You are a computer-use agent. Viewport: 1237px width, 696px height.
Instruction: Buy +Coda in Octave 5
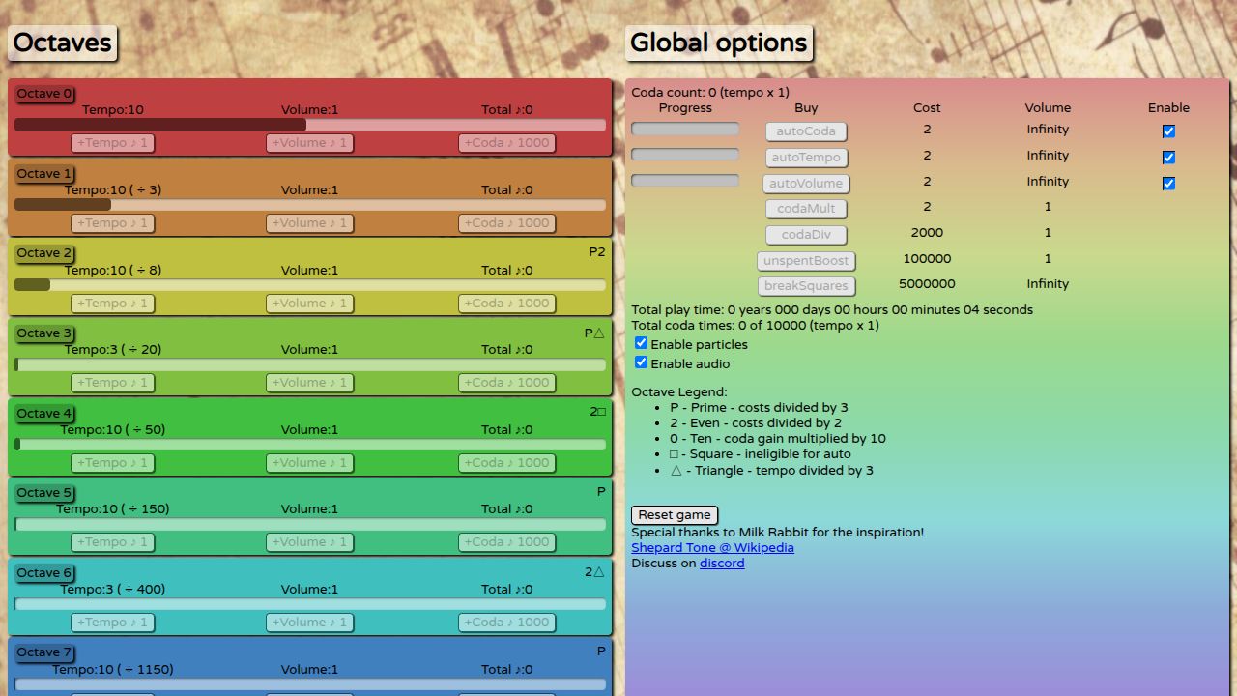tap(506, 542)
